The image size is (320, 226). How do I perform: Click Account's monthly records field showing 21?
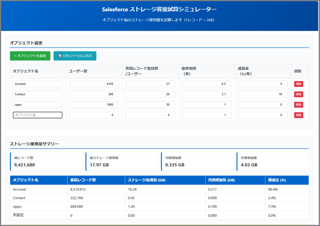pos(150,84)
